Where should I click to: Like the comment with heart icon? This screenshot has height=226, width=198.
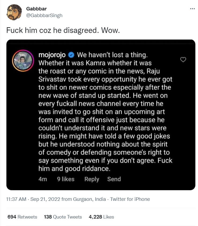[x=183, y=60]
